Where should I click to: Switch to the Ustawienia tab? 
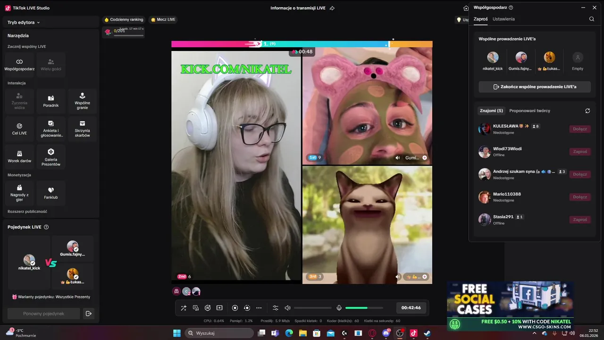503,19
